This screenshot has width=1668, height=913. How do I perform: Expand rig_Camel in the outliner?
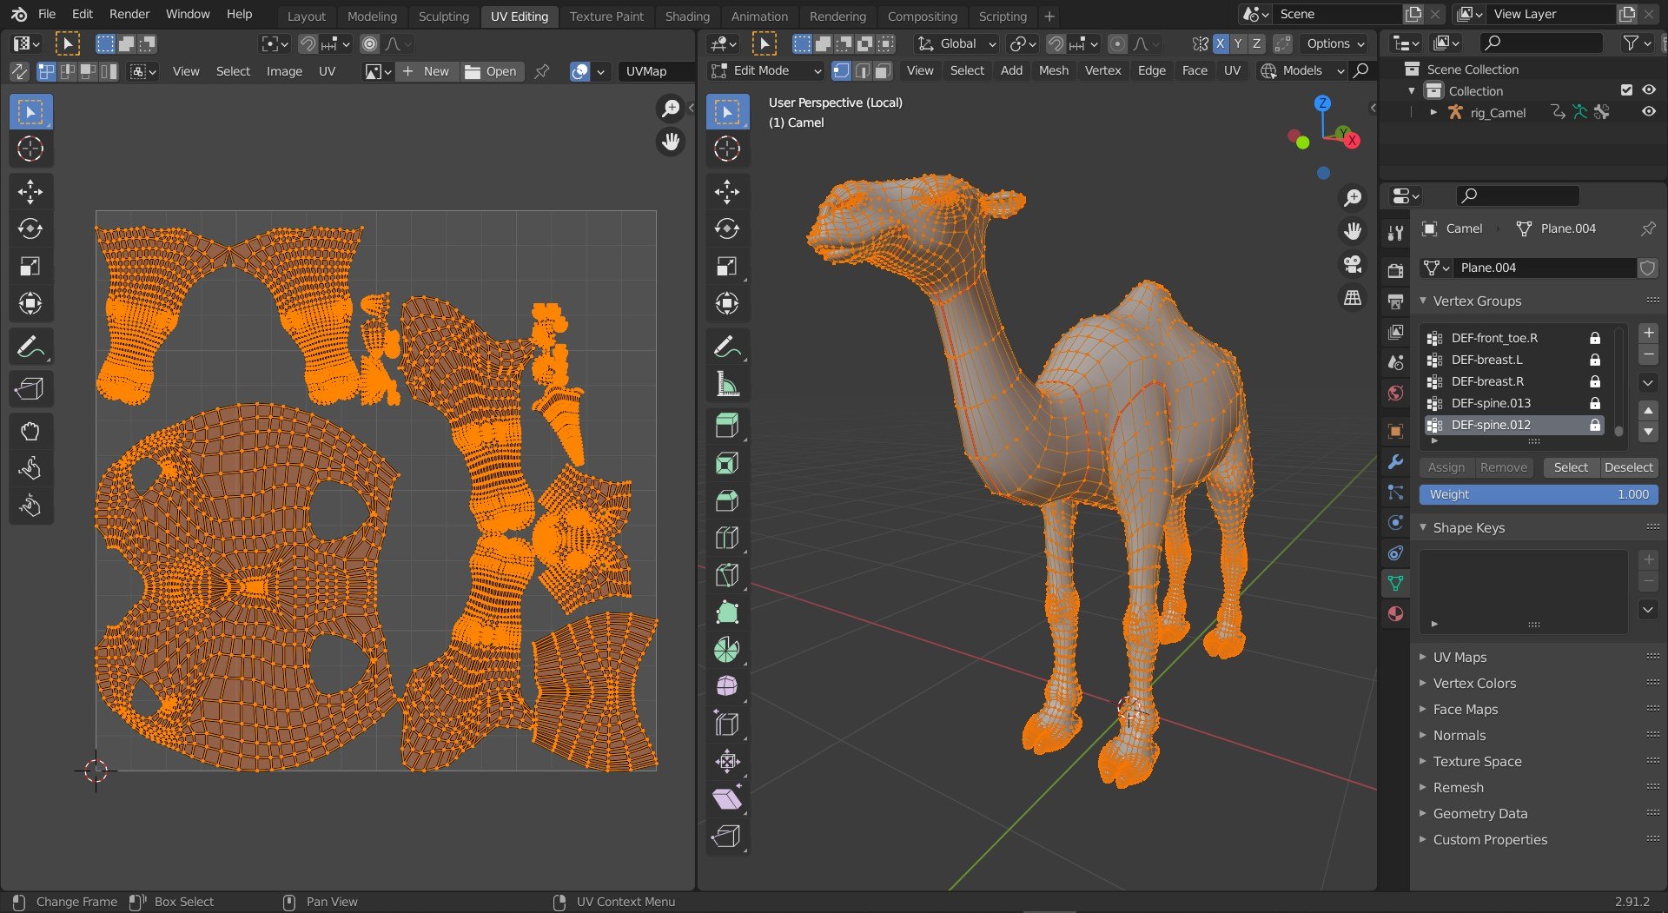[x=1433, y=113]
